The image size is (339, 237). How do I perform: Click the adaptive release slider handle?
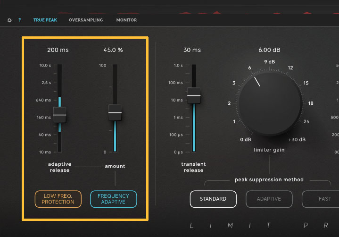(x=60, y=115)
